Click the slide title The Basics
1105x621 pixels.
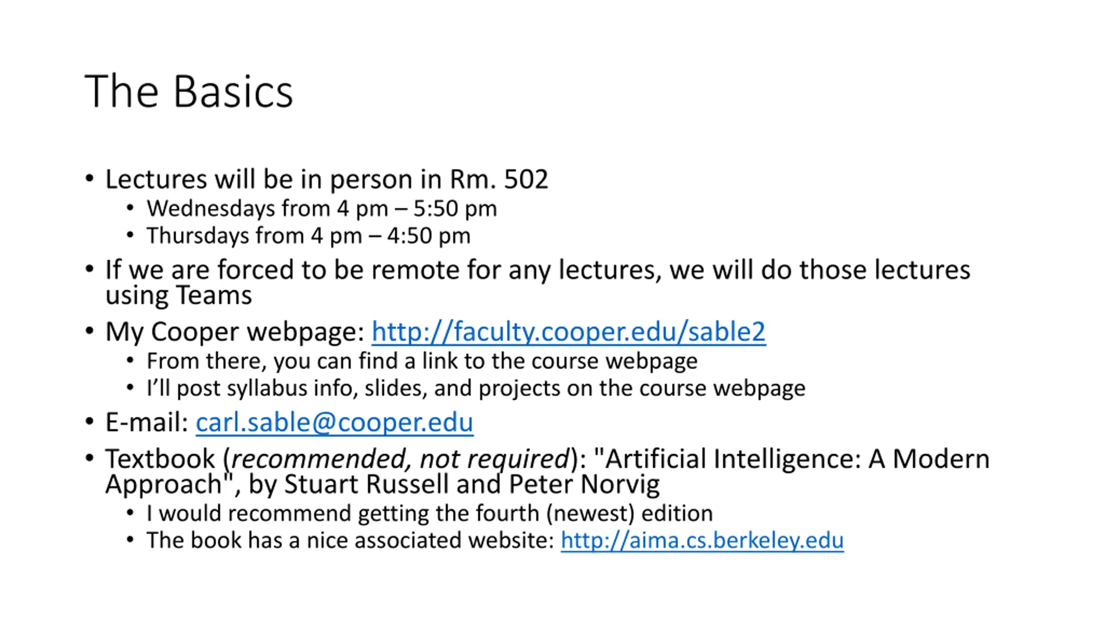coord(189,91)
